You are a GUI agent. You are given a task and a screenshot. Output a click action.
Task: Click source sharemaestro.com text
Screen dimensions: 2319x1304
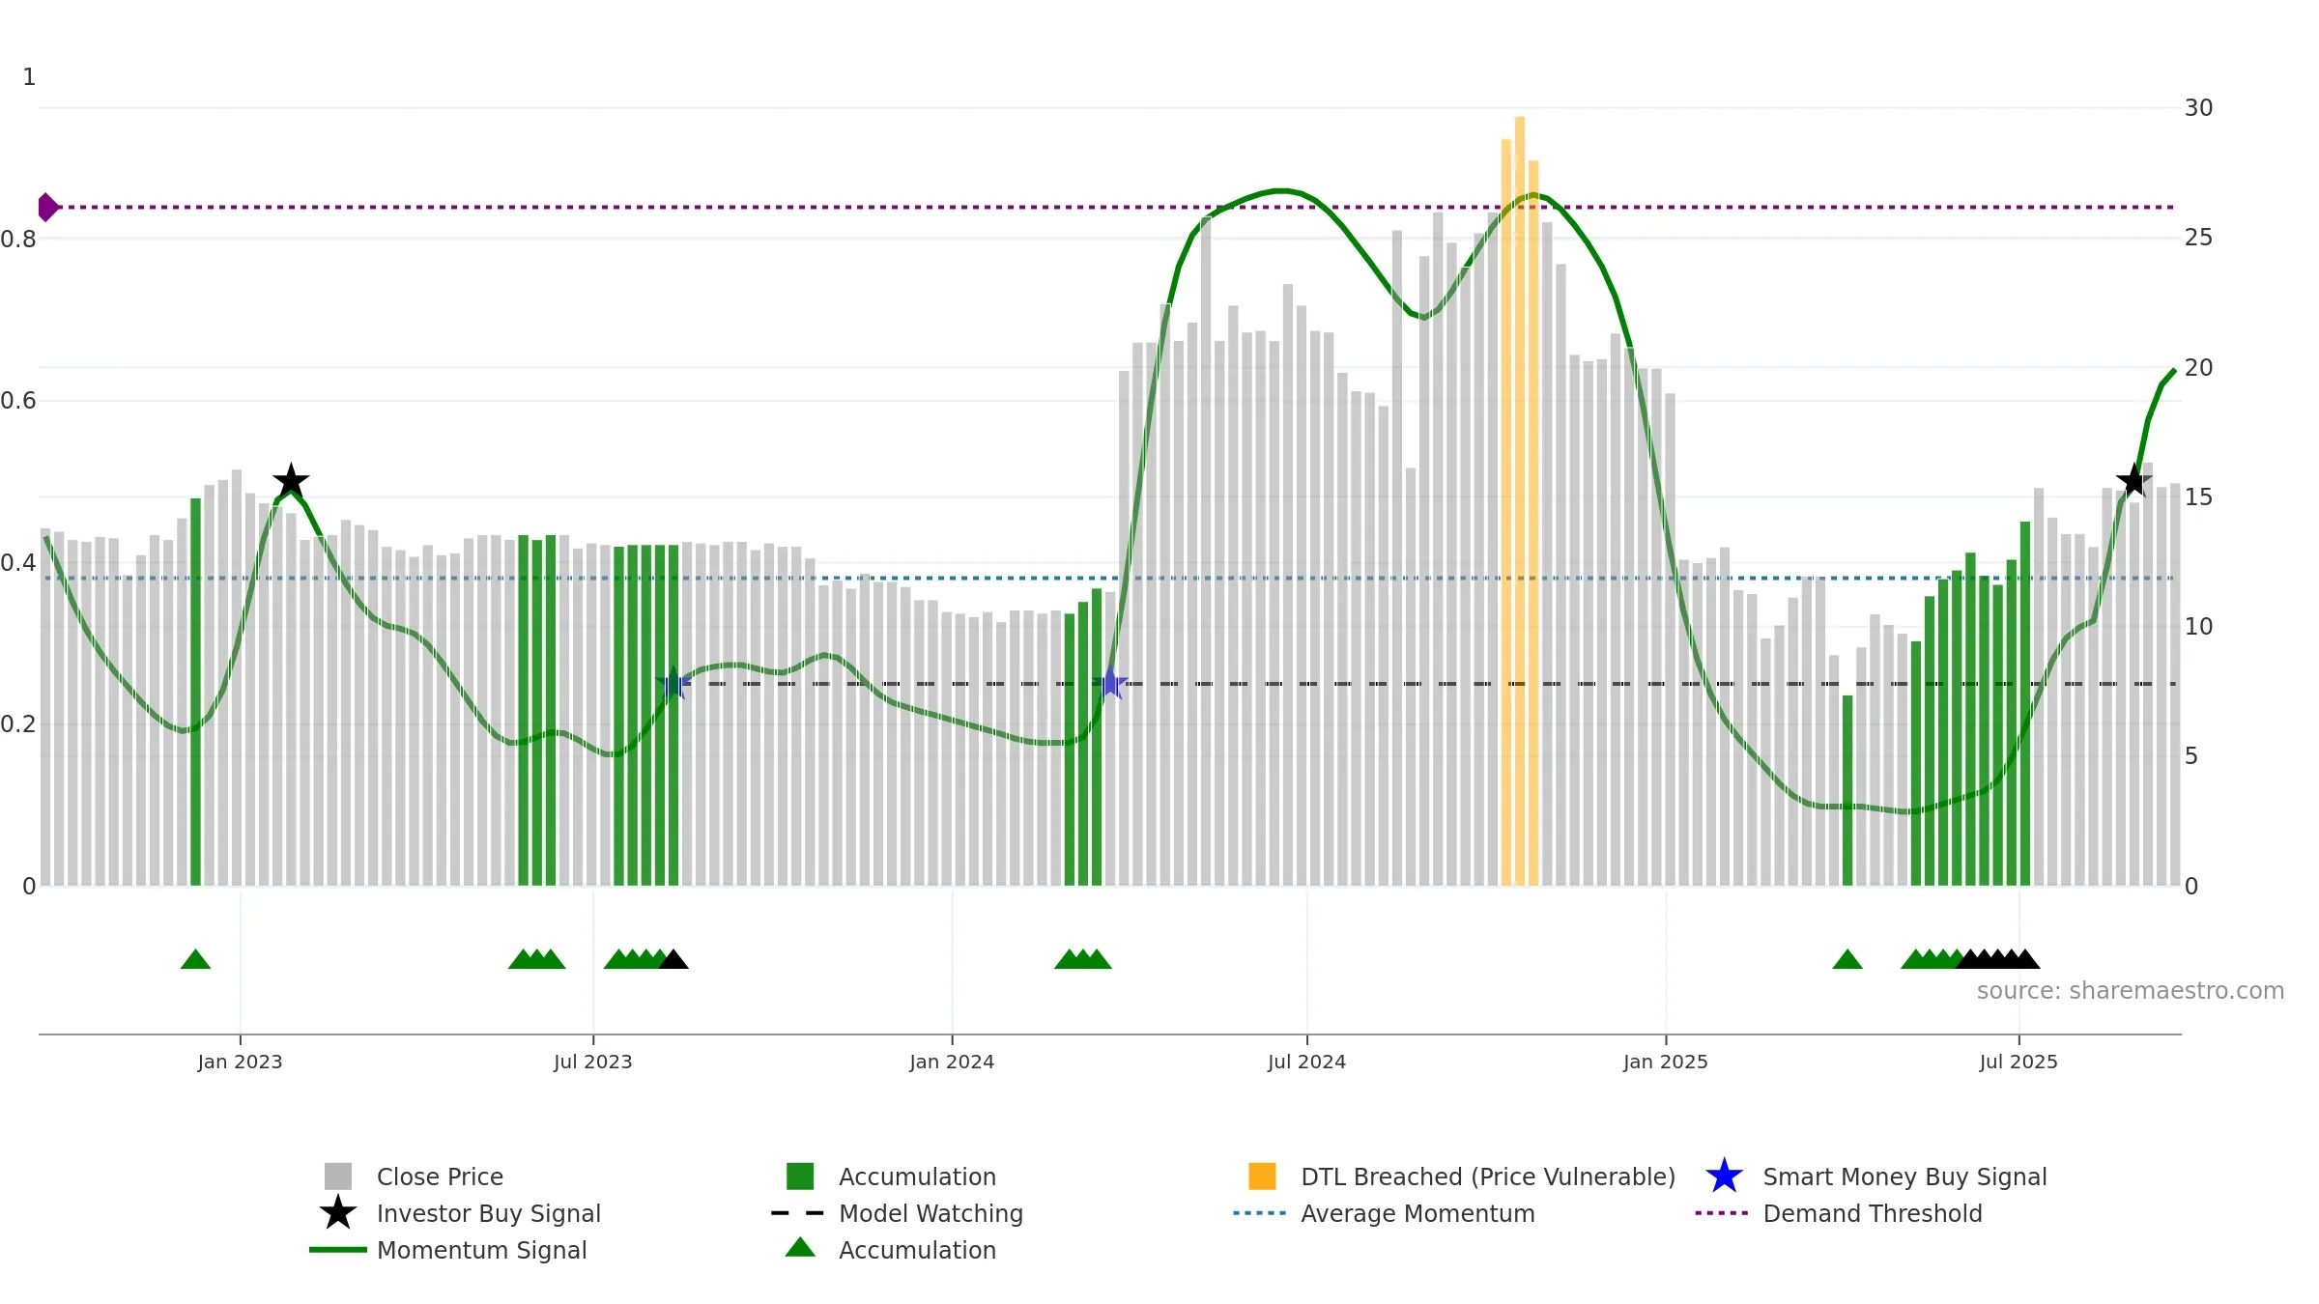click(x=2131, y=991)
